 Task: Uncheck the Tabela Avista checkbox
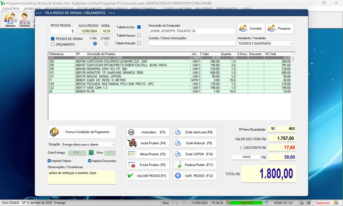tap(139, 27)
